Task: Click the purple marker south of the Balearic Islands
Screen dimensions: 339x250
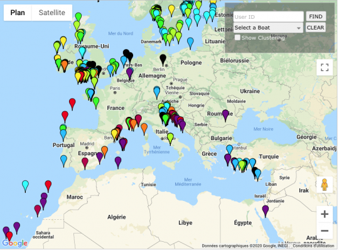Action: click(118, 162)
